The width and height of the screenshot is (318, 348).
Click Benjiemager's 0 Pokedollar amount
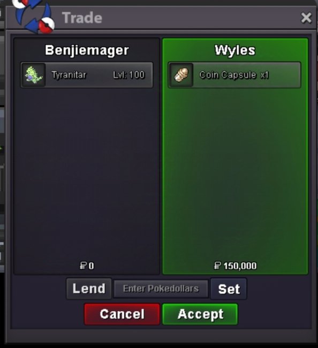click(91, 266)
